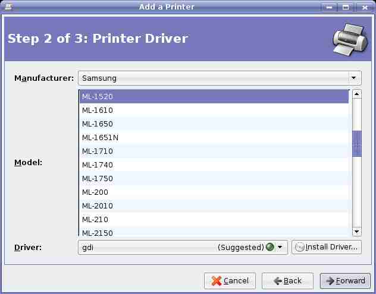Pick ML-1710 from the model list
This screenshot has width=376, height=294.
(x=214, y=151)
